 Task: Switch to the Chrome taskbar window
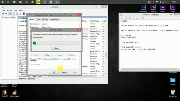pyautogui.click(x=45, y=2)
